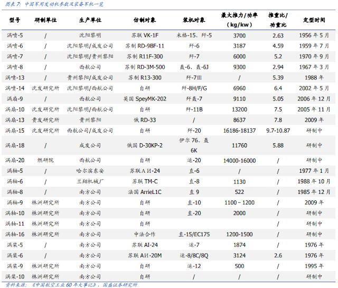Click the 14000-16000 thrust cell
This screenshot has height=288, width=338.
[x=239, y=161]
